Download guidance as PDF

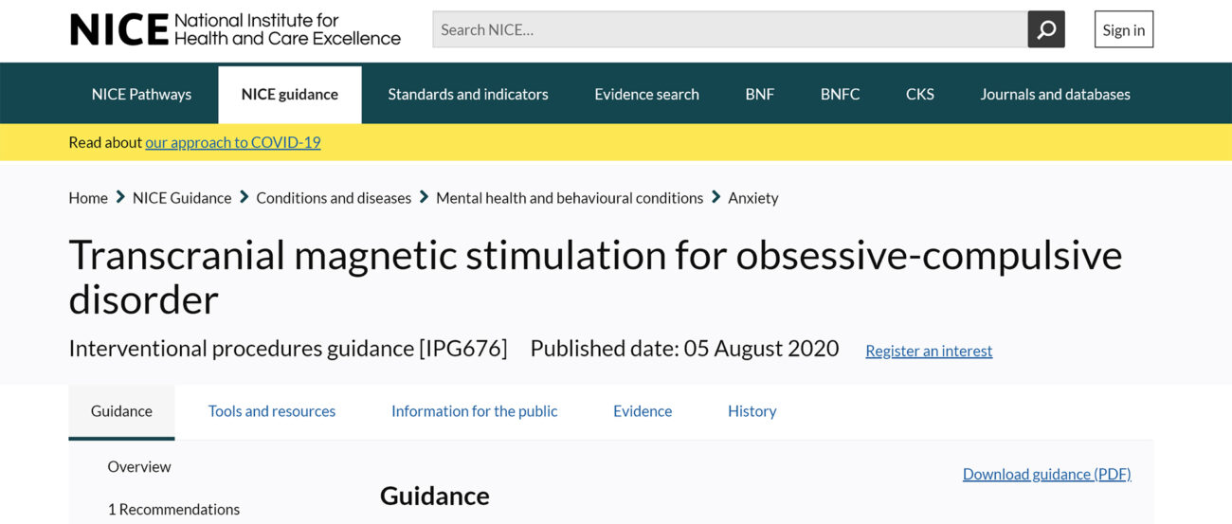pos(1046,475)
